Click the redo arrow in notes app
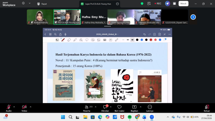The height and width of the screenshot is (121, 215). click(x=149, y=34)
